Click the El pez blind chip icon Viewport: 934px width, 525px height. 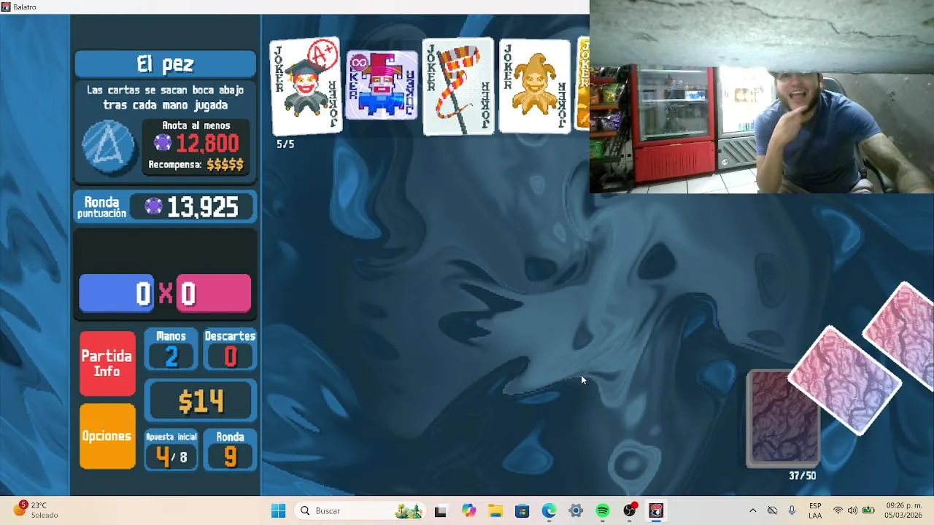[x=108, y=147]
